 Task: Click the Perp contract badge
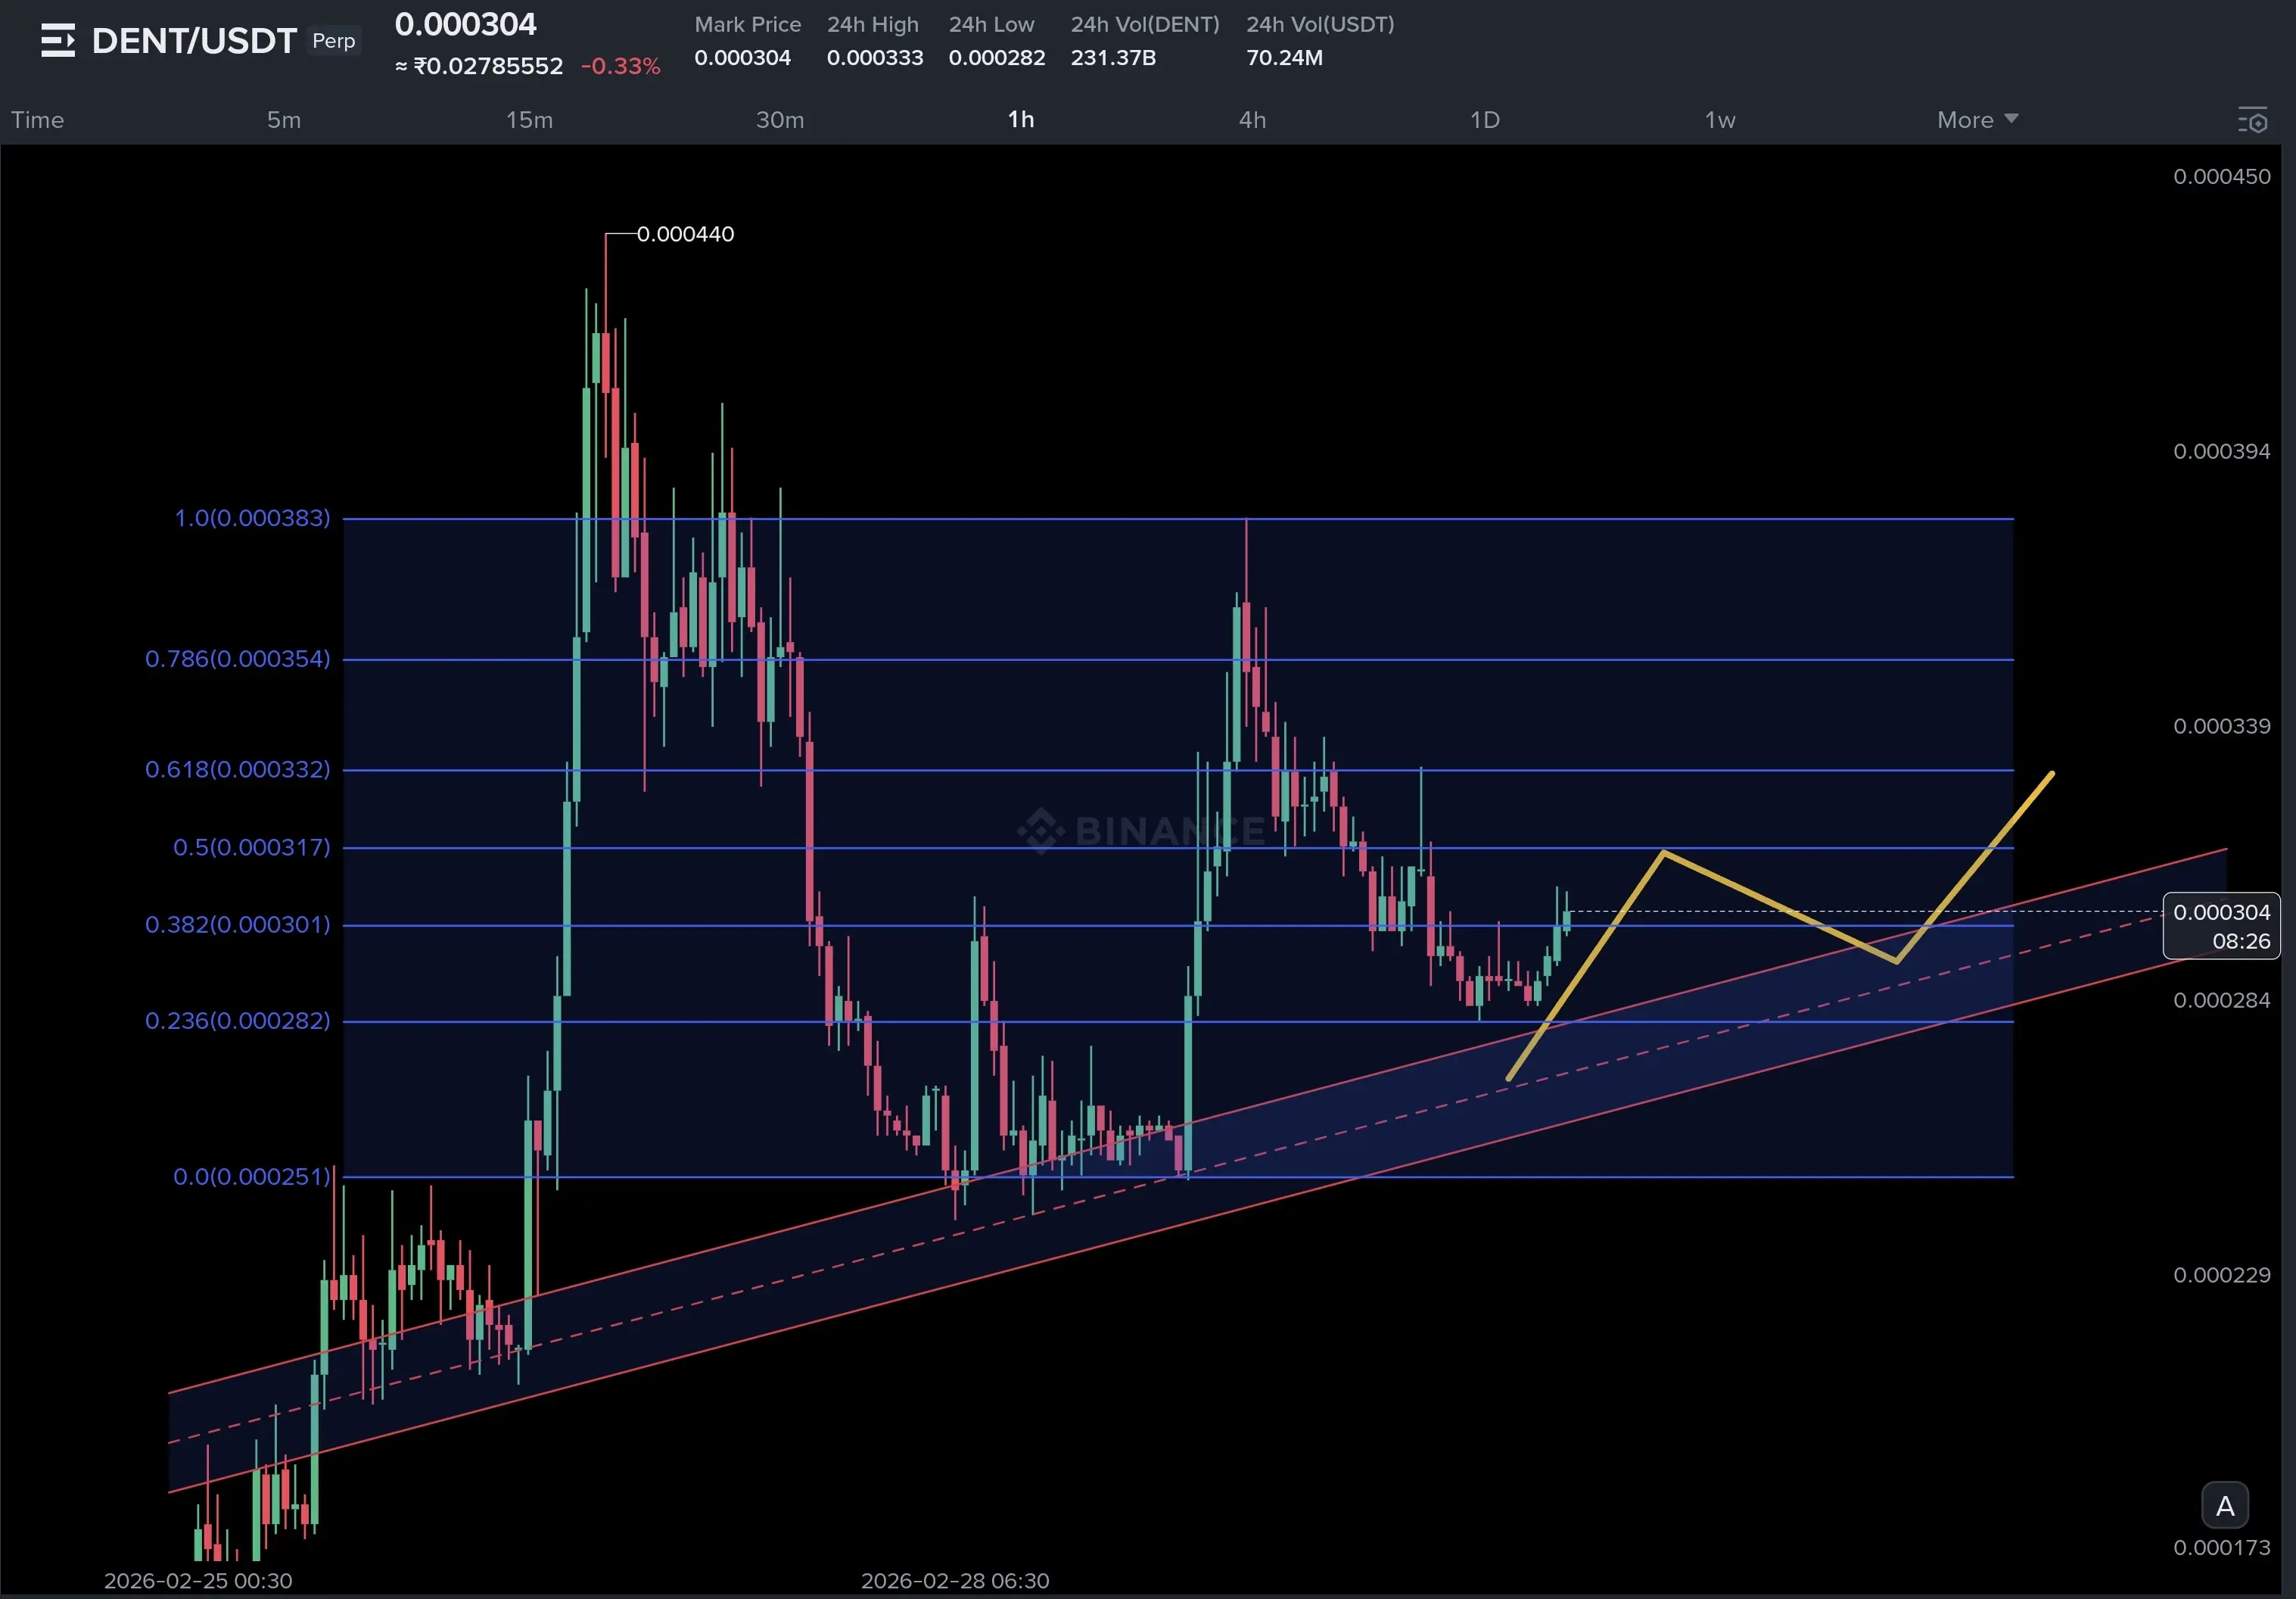coord(333,41)
